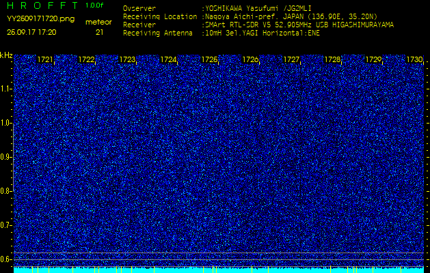Click version label 1.0.0f
This screenshot has width=430, height=273.
click(x=94, y=5)
